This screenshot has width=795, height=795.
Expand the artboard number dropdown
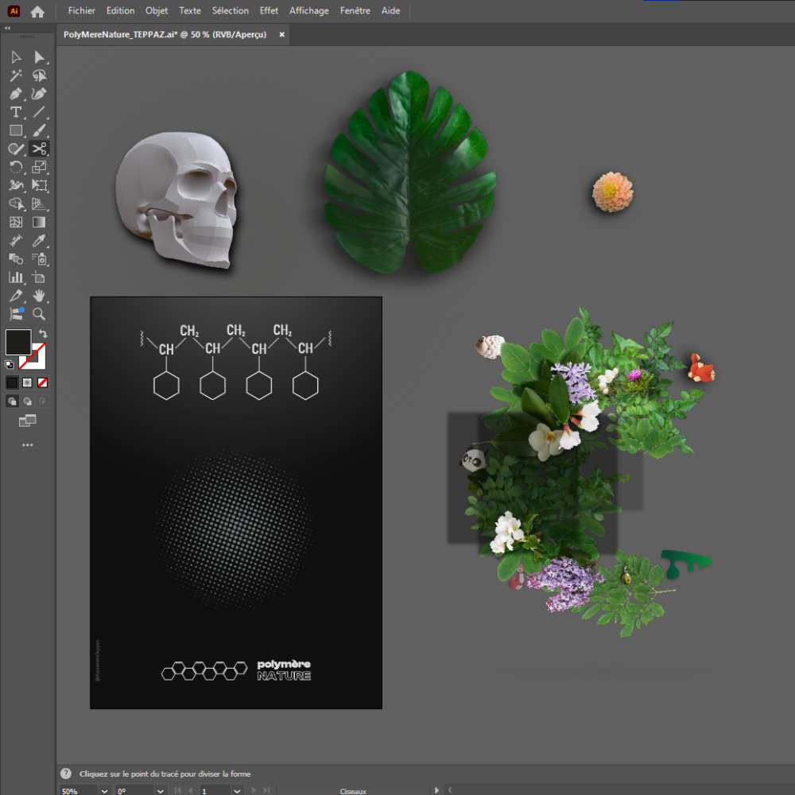click(x=236, y=790)
